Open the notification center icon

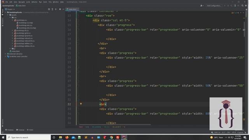tap(245, 137)
